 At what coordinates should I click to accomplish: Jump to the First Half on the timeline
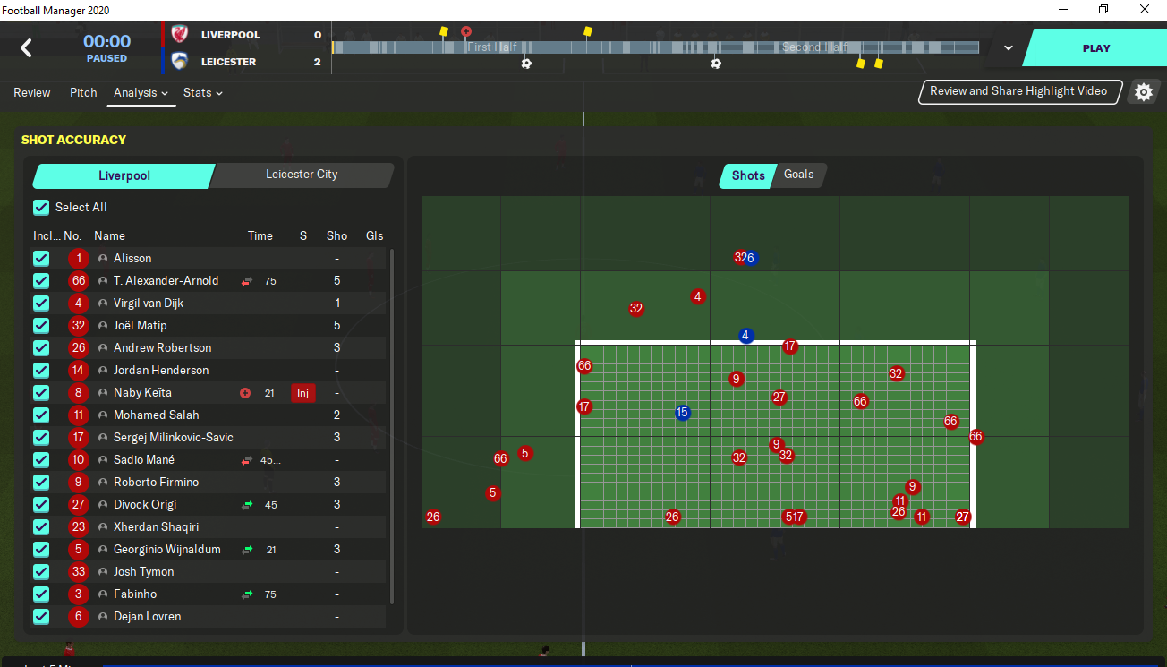tap(492, 47)
